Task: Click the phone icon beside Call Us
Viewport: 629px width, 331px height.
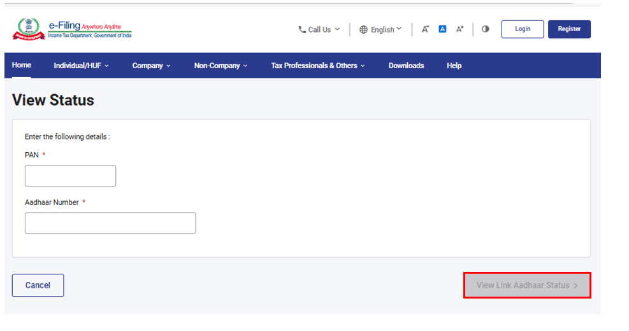Action: 302,30
